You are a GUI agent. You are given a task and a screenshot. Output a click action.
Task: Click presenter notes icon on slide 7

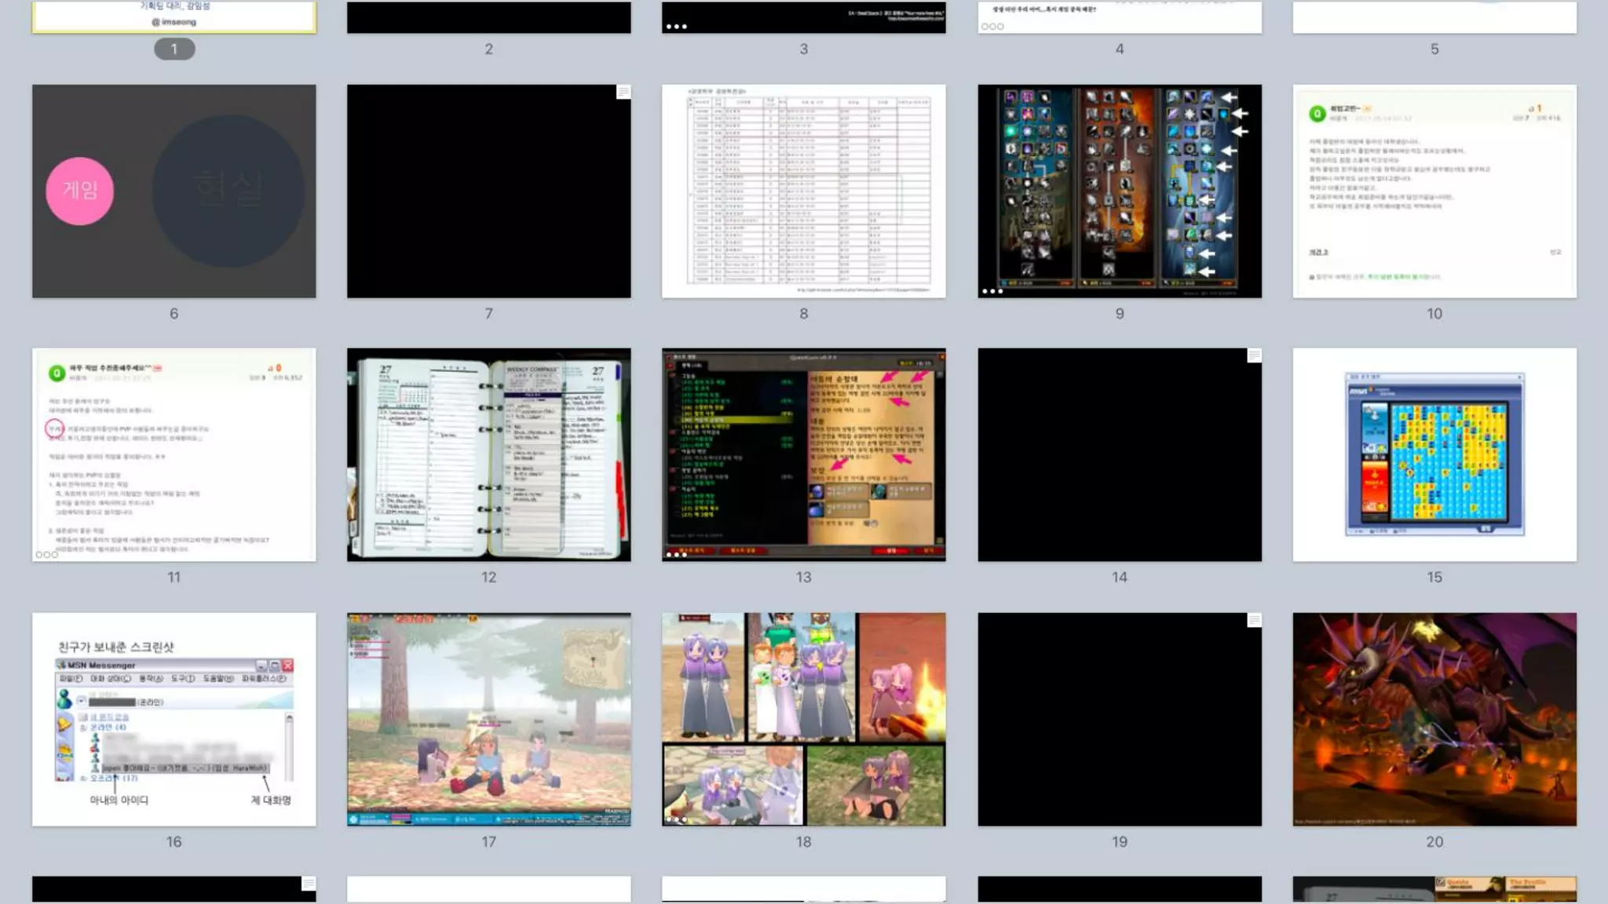tap(623, 93)
